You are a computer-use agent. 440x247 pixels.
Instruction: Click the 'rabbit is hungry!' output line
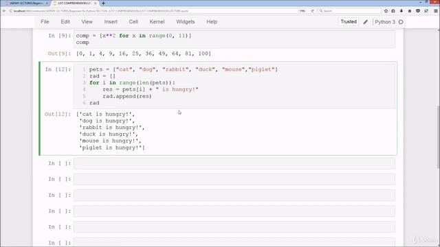112,128
